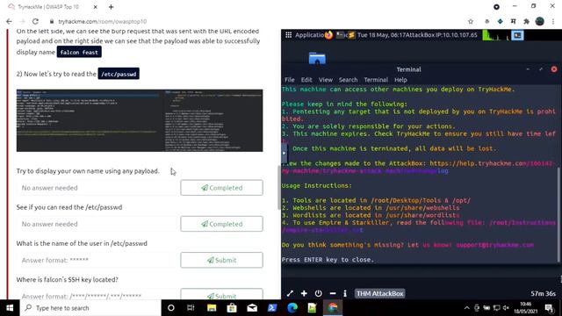This screenshot has height=316, width=562.
Task: Submit the name of the user answer
Action: (x=221, y=260)
